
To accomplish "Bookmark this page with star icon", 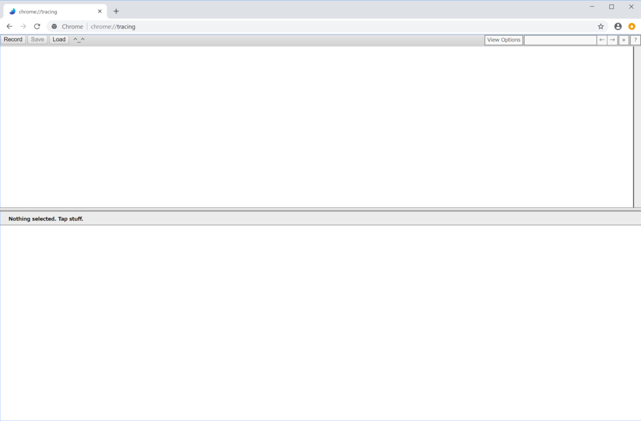I will 600,26.
